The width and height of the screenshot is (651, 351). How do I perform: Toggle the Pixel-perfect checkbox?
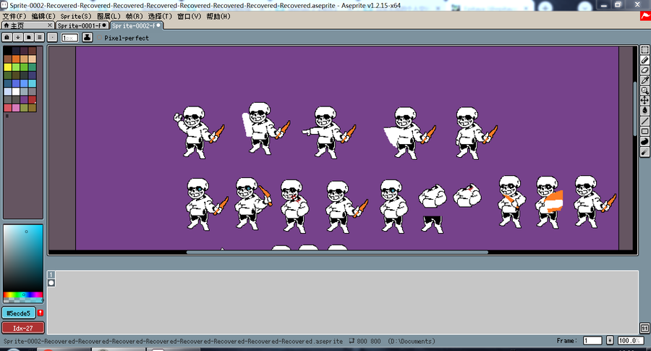pyautogui.click(x=100, y=38)
